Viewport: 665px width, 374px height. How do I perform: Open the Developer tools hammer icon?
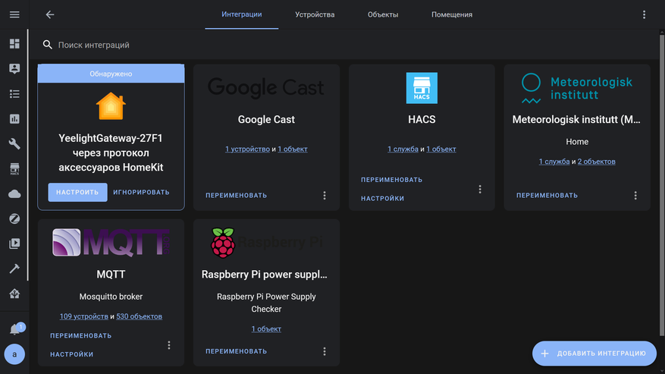14,269
